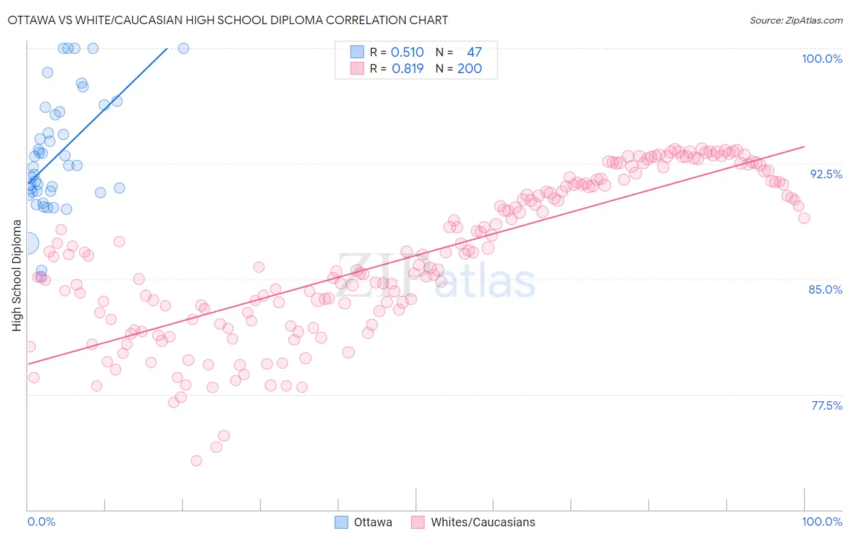The width and height of the screenshot is (850, 539).
Task: Click the 100.0% x-axis label at bottom right
Action: [822, 521]
